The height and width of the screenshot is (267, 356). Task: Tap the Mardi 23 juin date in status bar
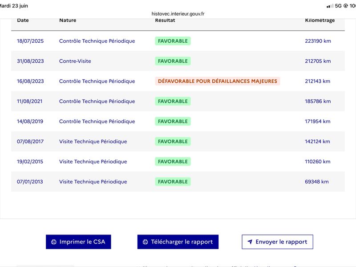(x=14, y=6)
